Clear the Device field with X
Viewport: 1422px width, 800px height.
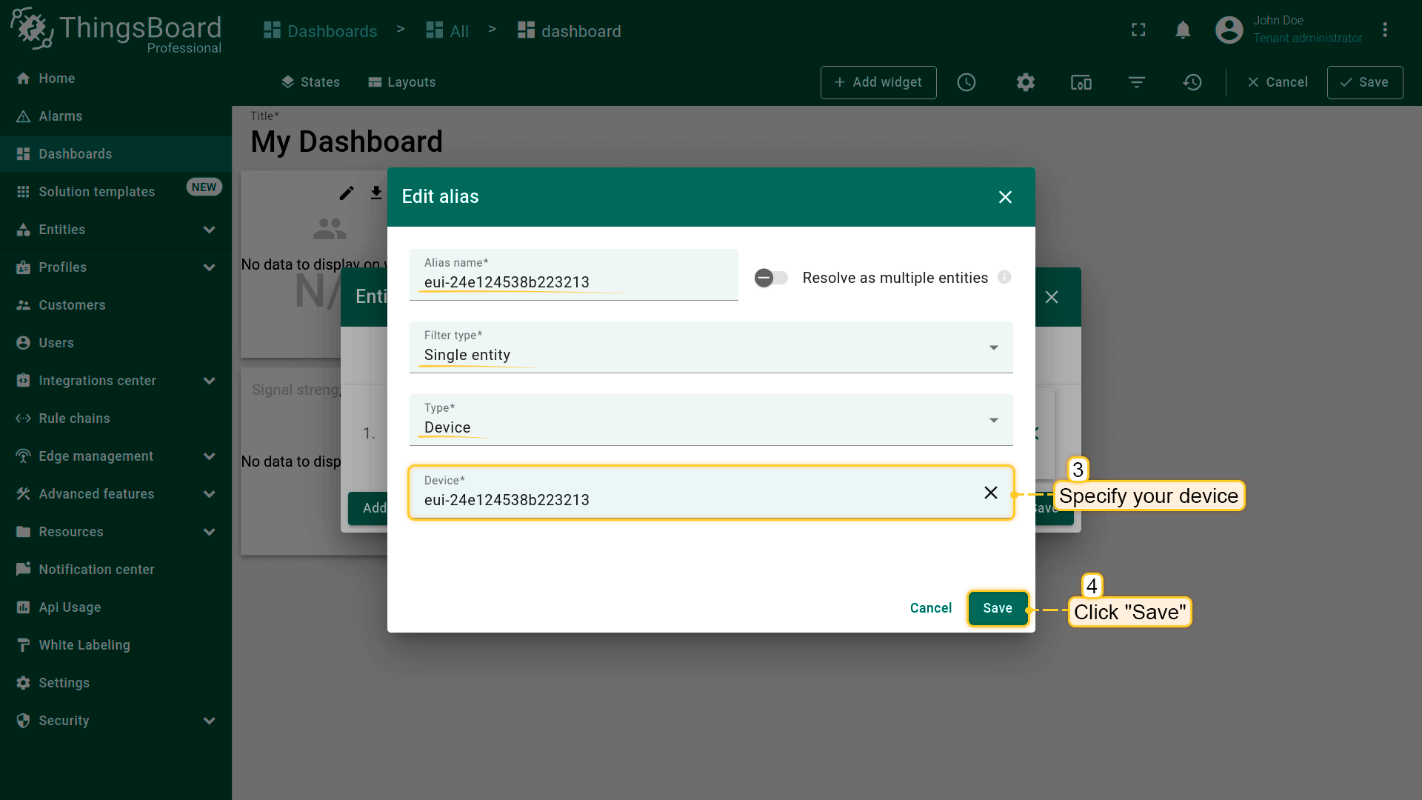click(990, 493)
